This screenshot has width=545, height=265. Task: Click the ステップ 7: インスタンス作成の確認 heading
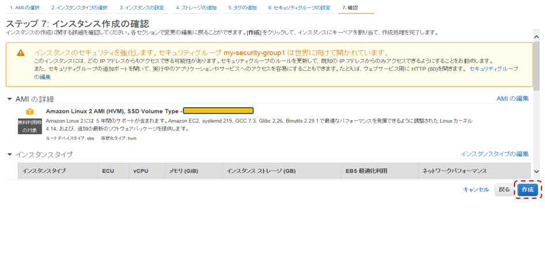[x=78, y=24]
